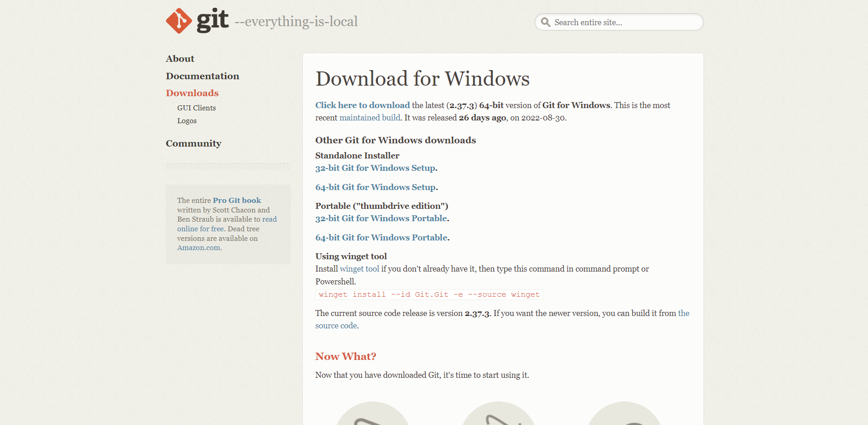
Task: Open the 'maintained build' link
Action: click(370, 118)
